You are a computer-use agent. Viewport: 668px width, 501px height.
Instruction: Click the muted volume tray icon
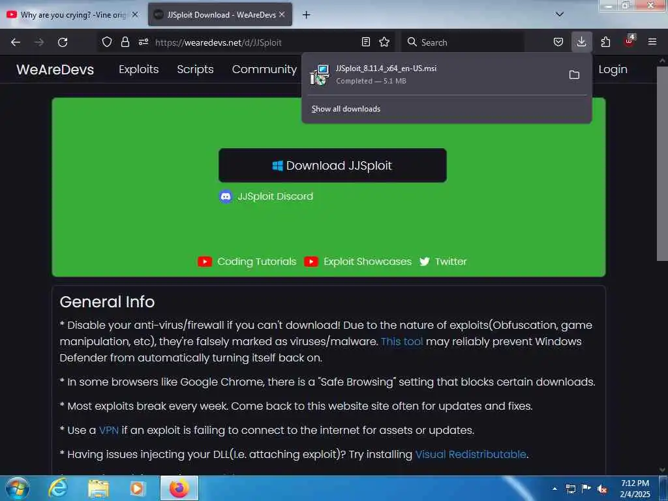602,489
